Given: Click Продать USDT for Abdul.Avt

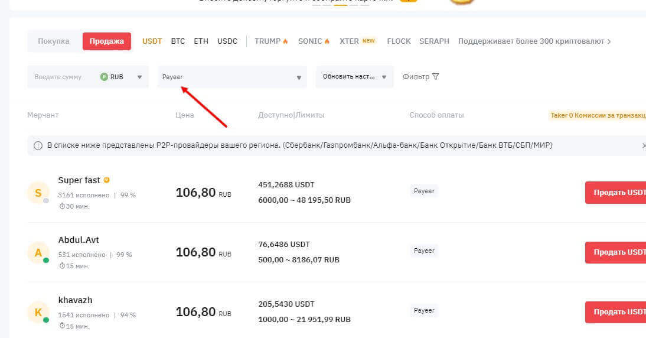Looking at the screenshot, I should click(x=616, y=252).
